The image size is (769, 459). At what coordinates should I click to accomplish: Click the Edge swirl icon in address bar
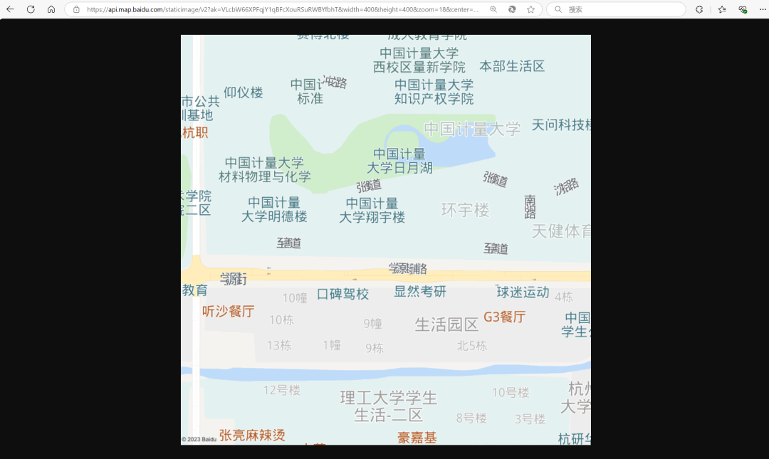tap(512, 9)
